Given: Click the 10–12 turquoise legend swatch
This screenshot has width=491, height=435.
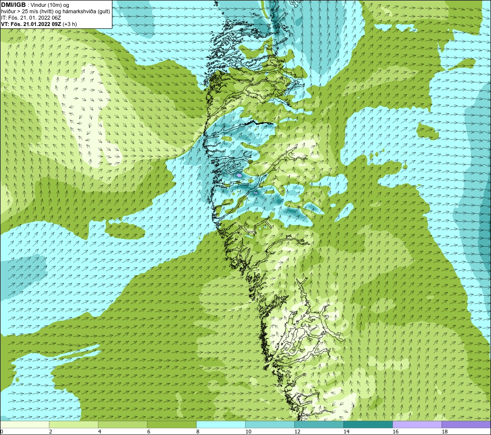Looking at the screenshot, I should [x=270, y=424].
